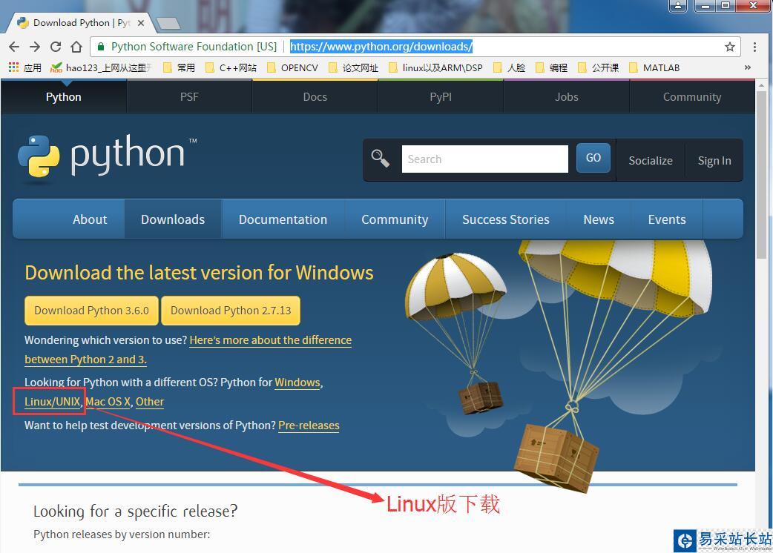Open the Success Stories navigation menu
This screenshot has height=553, width=773.
point(506,219)
